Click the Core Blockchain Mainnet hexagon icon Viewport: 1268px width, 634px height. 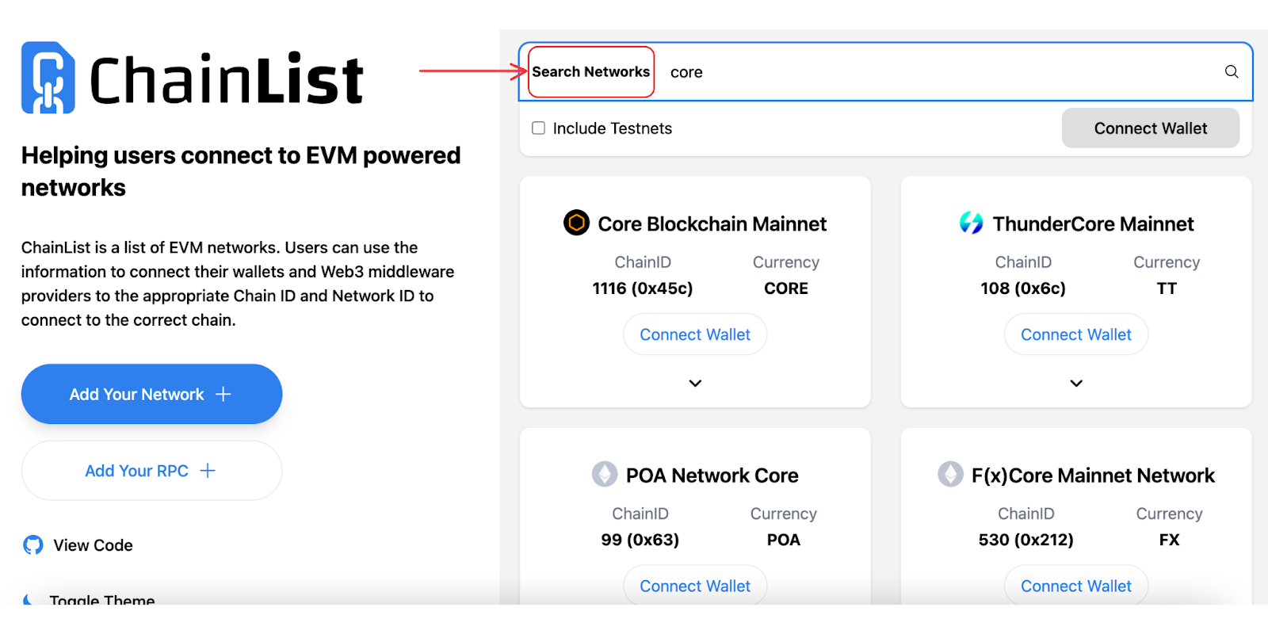(x=576, y=223)
